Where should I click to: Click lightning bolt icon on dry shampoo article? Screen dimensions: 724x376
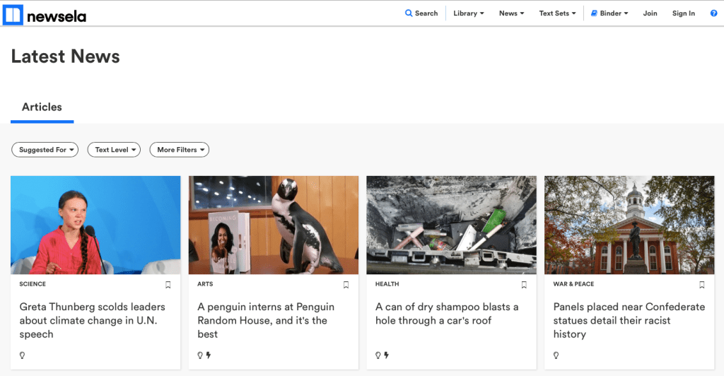[x=387, y=355]
